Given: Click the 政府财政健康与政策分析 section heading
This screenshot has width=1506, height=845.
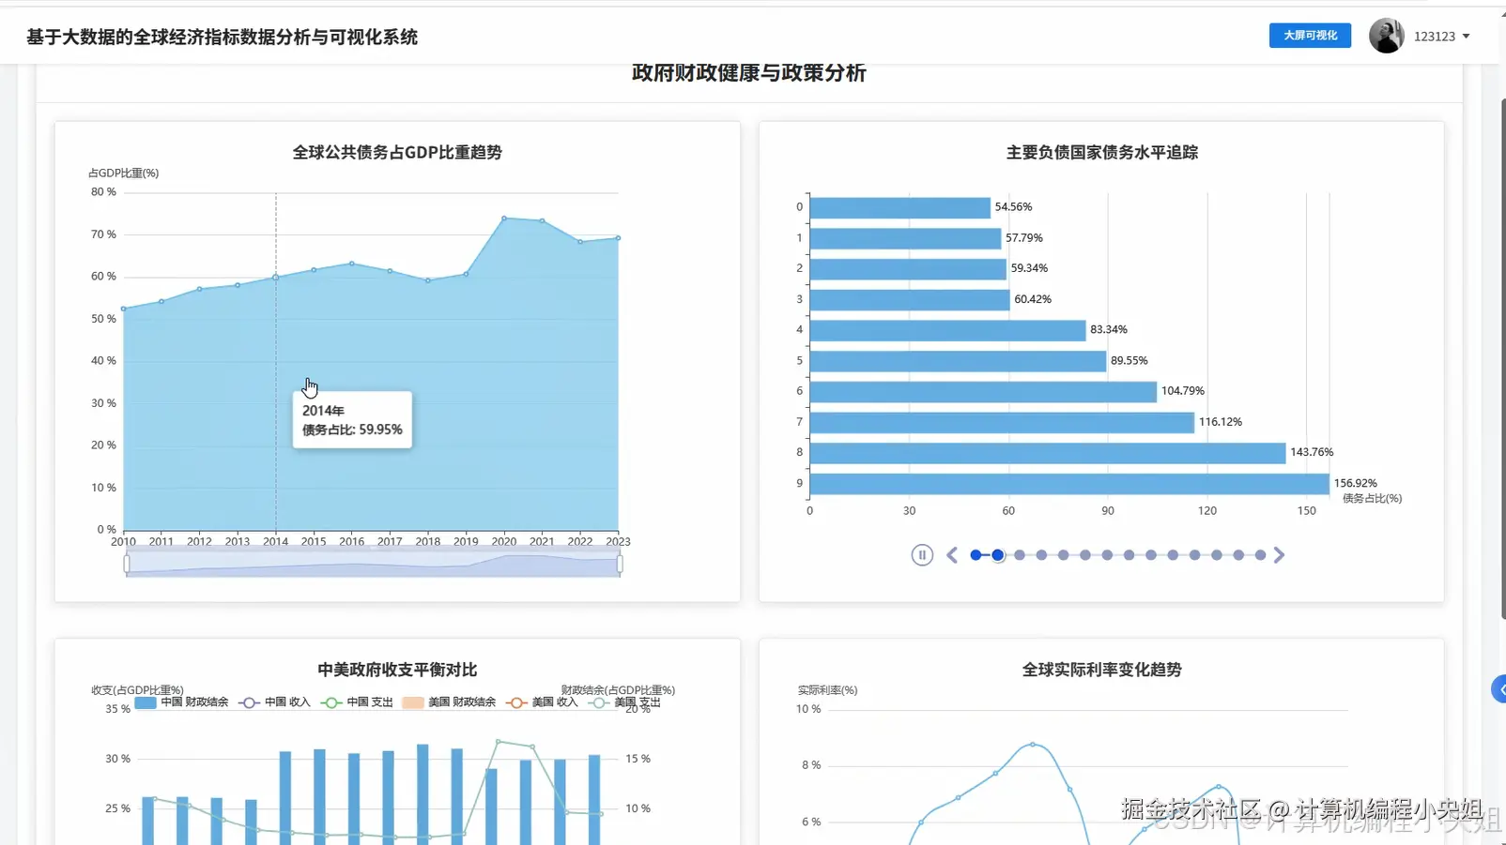Looking at the screenshot, I should click(748, 73).
